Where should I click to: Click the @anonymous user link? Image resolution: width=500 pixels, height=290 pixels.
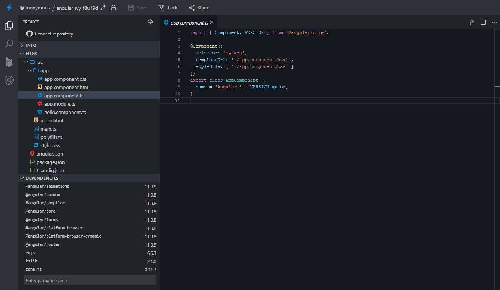pos(35,8)
